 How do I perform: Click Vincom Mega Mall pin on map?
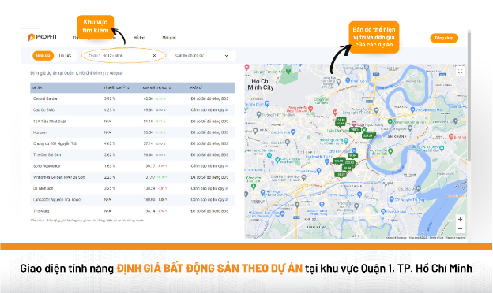[x=412, y=110]
